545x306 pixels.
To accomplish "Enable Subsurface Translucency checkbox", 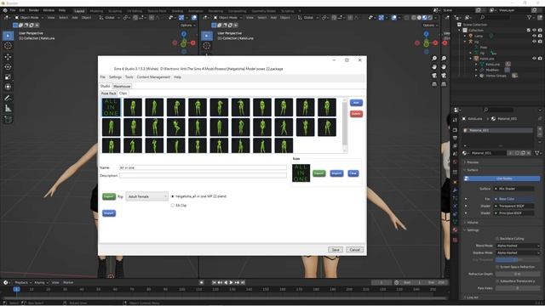I will [x=497, y=281].
